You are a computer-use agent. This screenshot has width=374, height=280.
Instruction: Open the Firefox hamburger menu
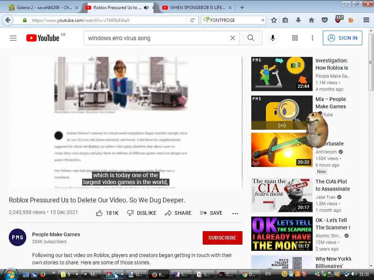pyautogui.click(x=366, y=20)
